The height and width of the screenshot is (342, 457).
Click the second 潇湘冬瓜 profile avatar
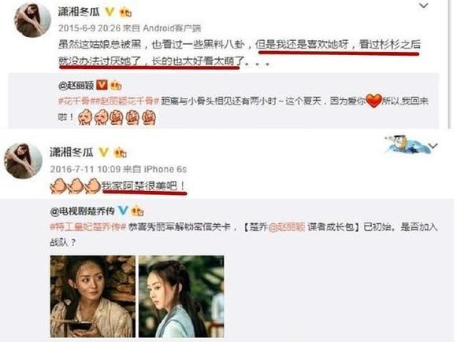tap(23, 161)
